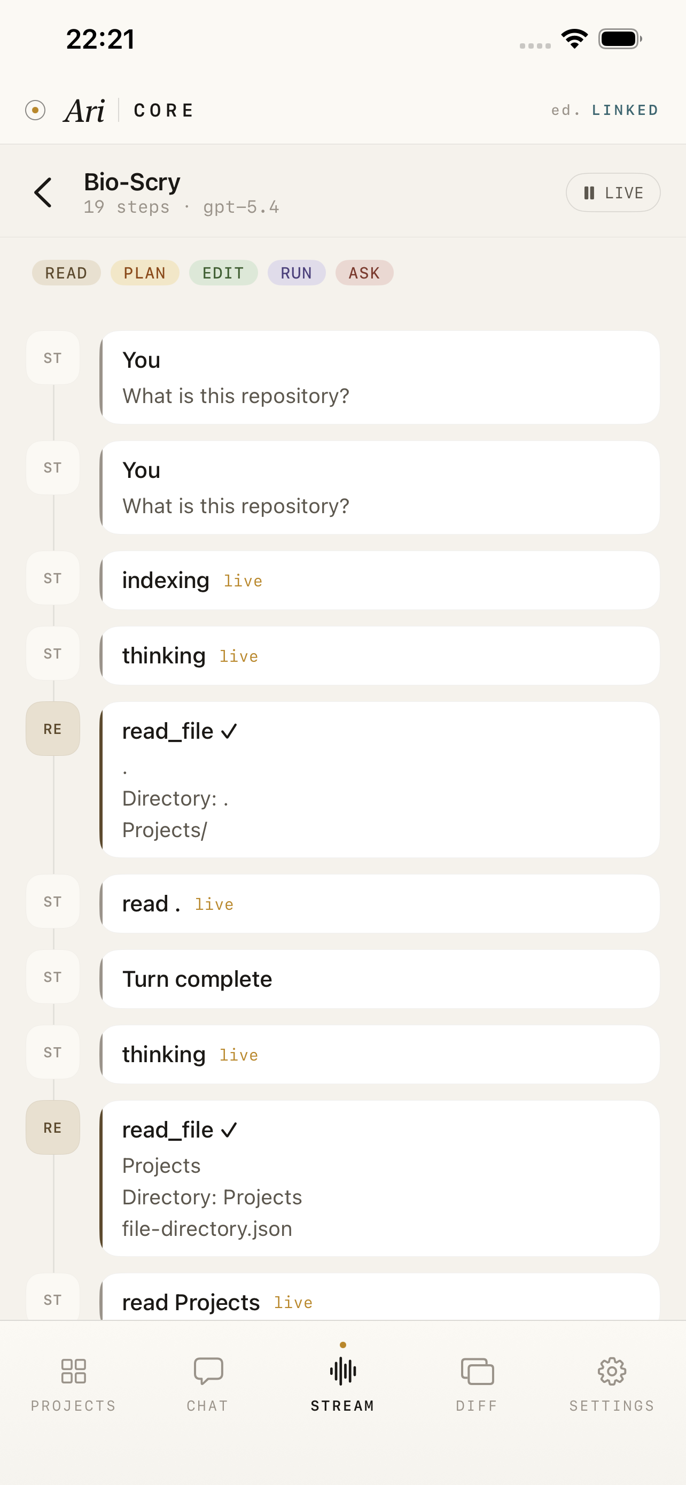Tap the LINKED edition link
The width and height of the screenshot is (686, 1485).
click(625, 110)
